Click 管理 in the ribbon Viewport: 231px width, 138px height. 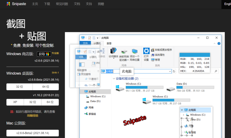point(156,60)
